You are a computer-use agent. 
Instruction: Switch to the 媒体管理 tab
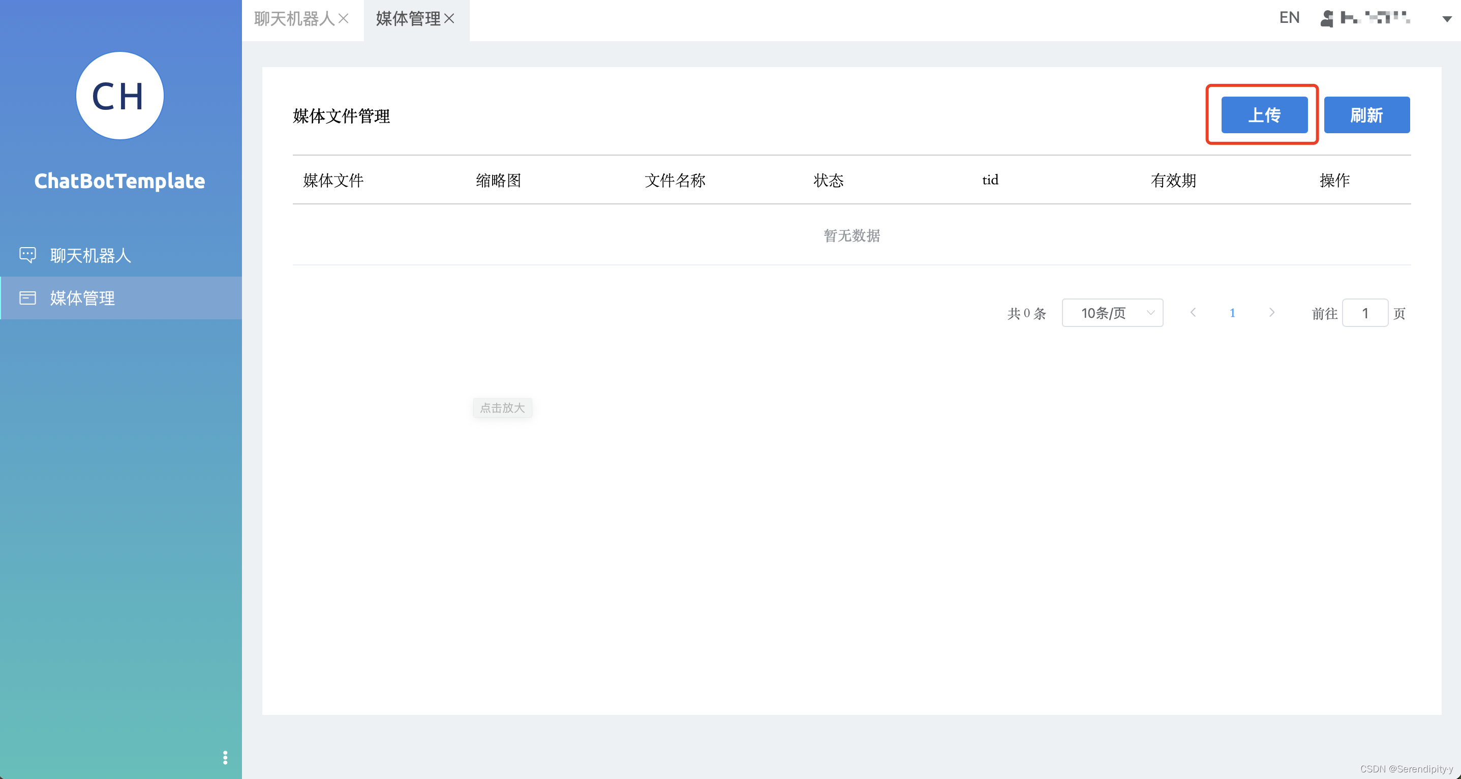coord(408,19)
